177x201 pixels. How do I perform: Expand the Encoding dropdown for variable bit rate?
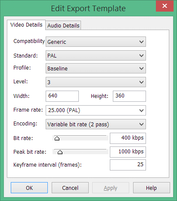click(x=96, y=124)
